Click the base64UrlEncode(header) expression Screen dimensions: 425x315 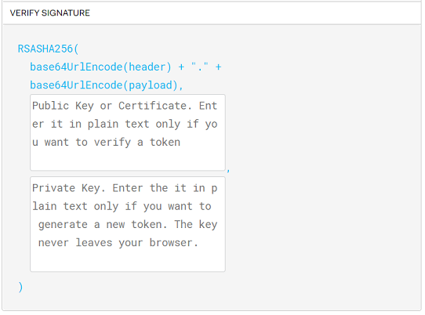[100, 67]
